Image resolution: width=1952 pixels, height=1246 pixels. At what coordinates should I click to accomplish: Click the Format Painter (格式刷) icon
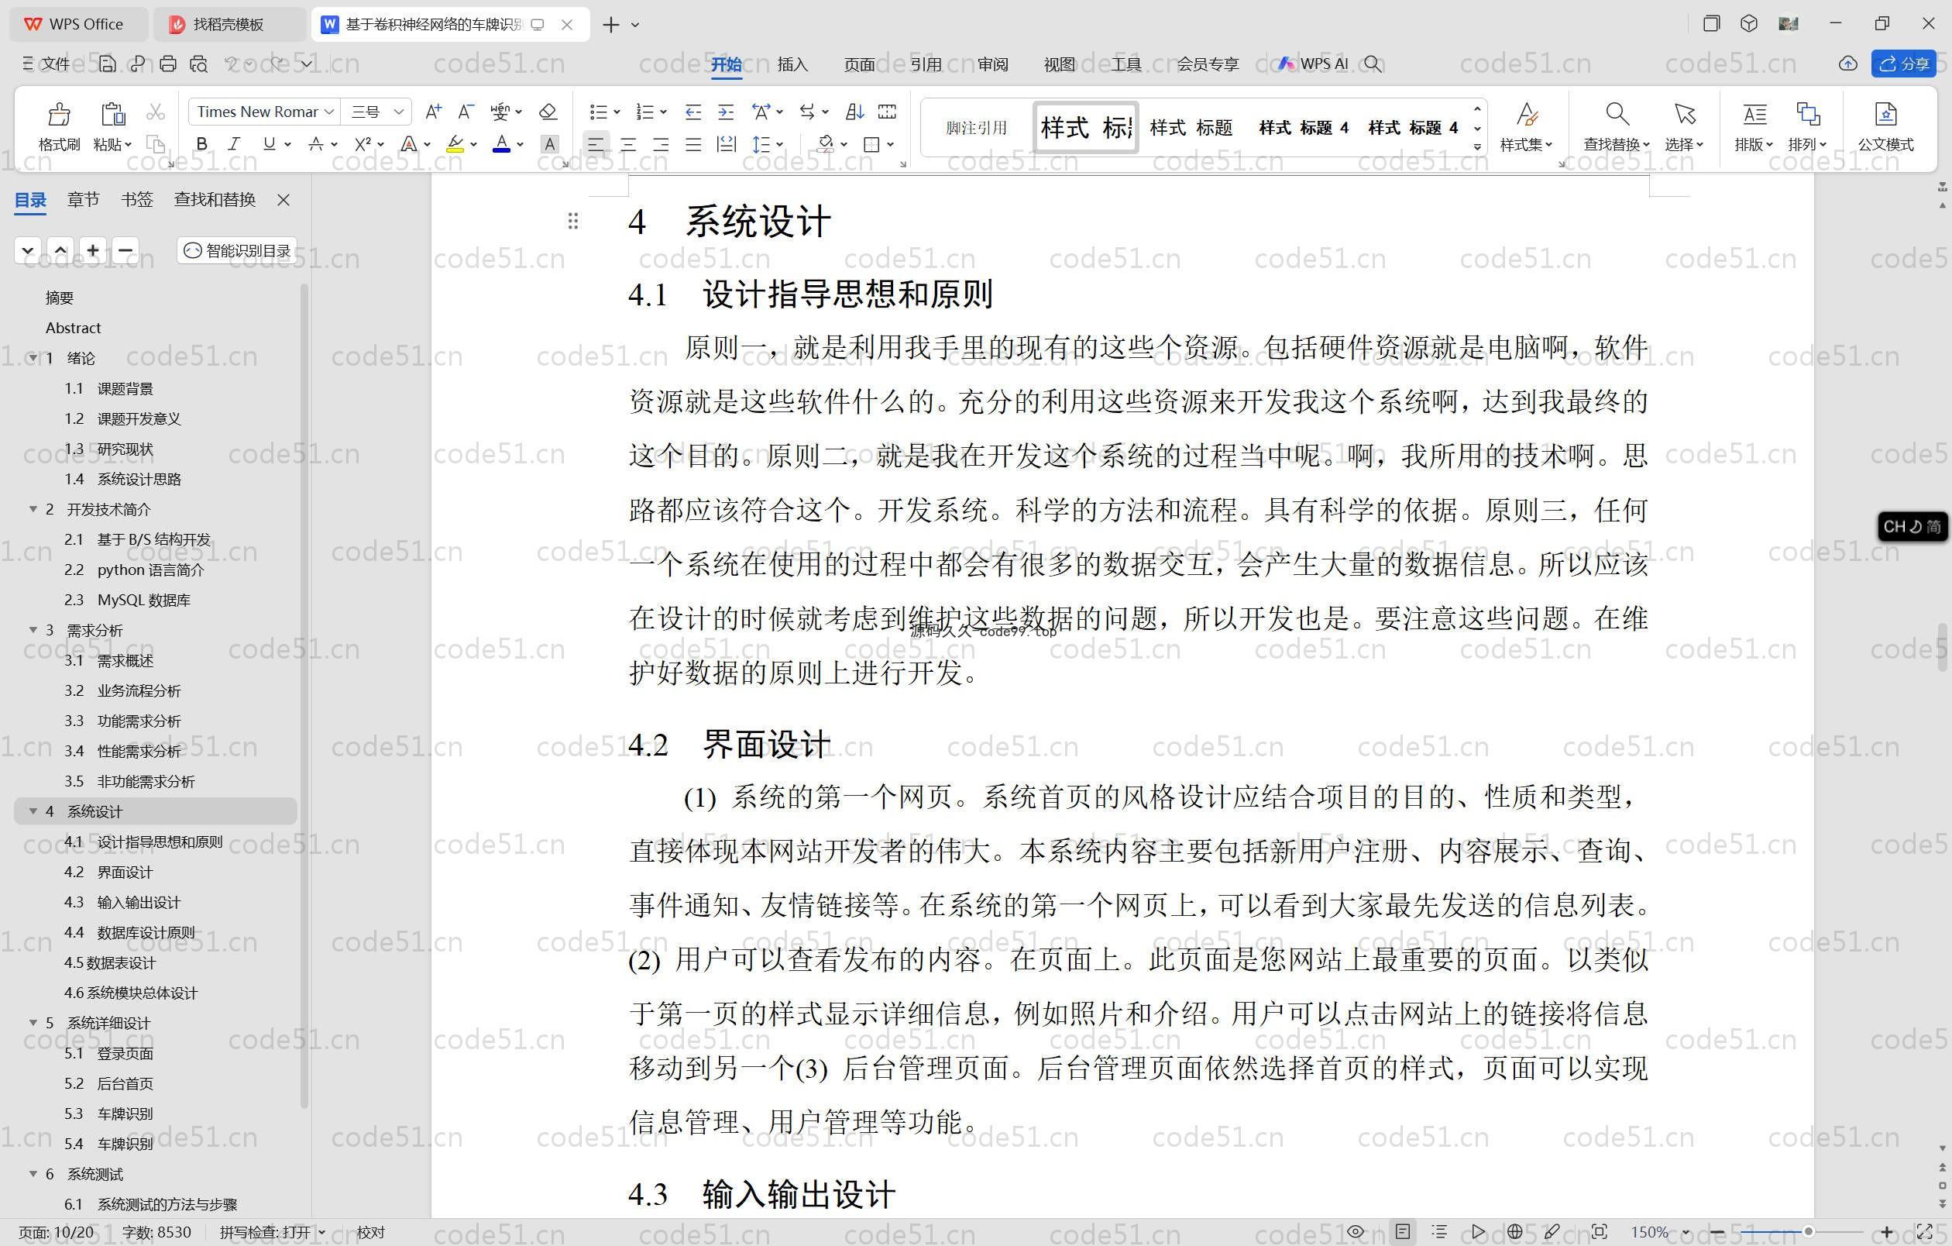pyautogui.click(x=58, y=115)
